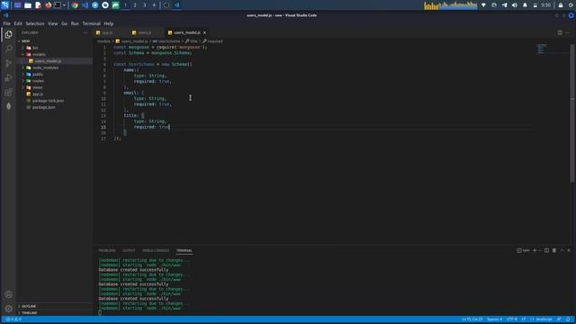Image resolution: width=576 pixels, height=324 pixels.
Task: Open the Selection menu
Action: (x=35, y=23)
